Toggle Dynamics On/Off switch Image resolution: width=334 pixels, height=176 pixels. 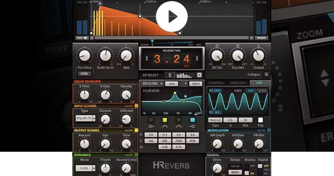(x=136, y=155)
